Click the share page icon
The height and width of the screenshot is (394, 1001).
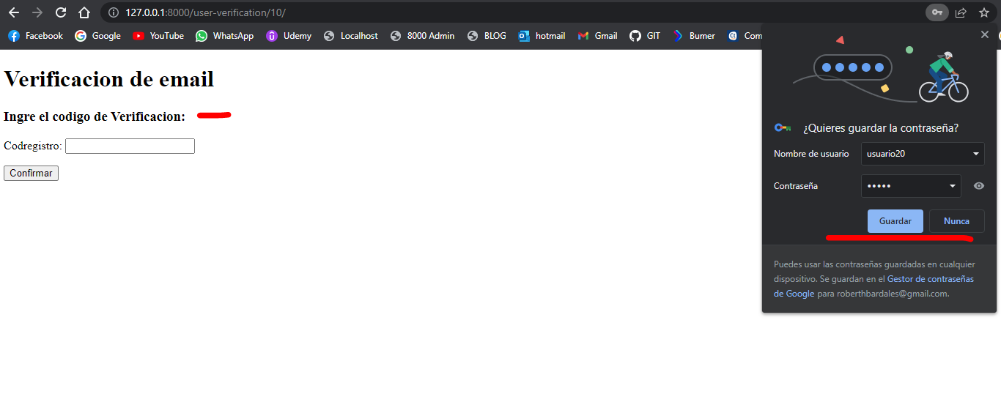(961, 12)
